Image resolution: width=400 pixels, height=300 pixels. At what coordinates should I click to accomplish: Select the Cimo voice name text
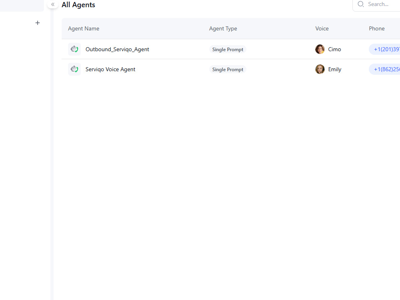334,49
